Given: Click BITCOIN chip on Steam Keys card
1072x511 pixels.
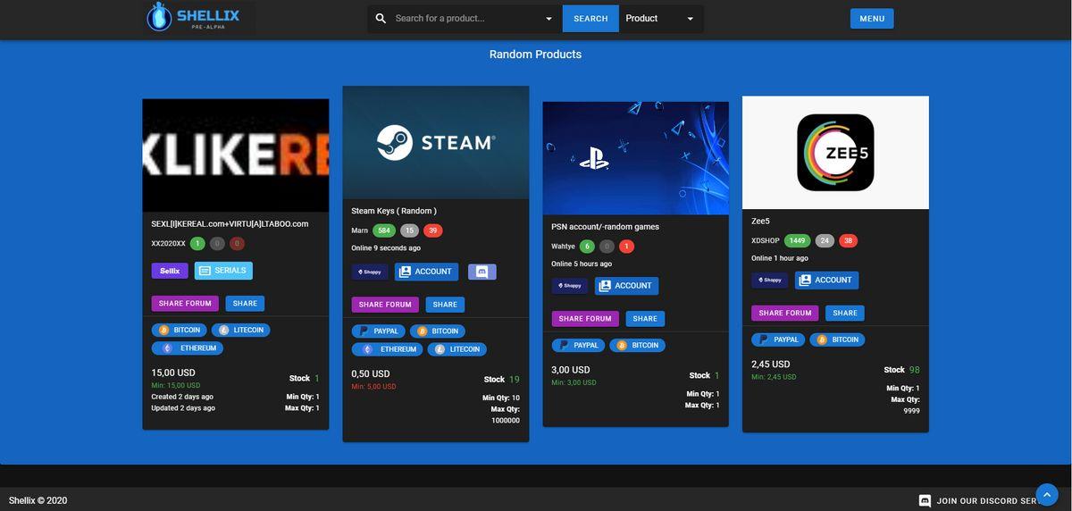Looking at the screenshot, I should coord(438,331).
